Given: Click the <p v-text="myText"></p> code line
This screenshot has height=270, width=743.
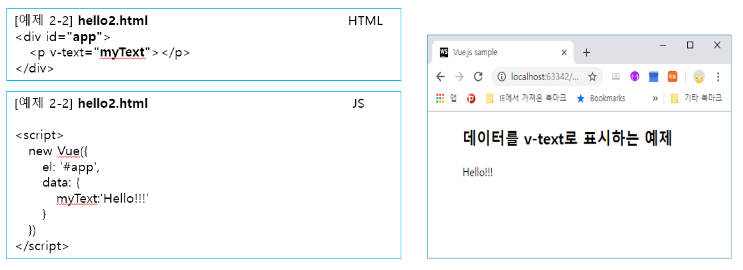Looking at the screenshot, I should click(x=110, y=52).
